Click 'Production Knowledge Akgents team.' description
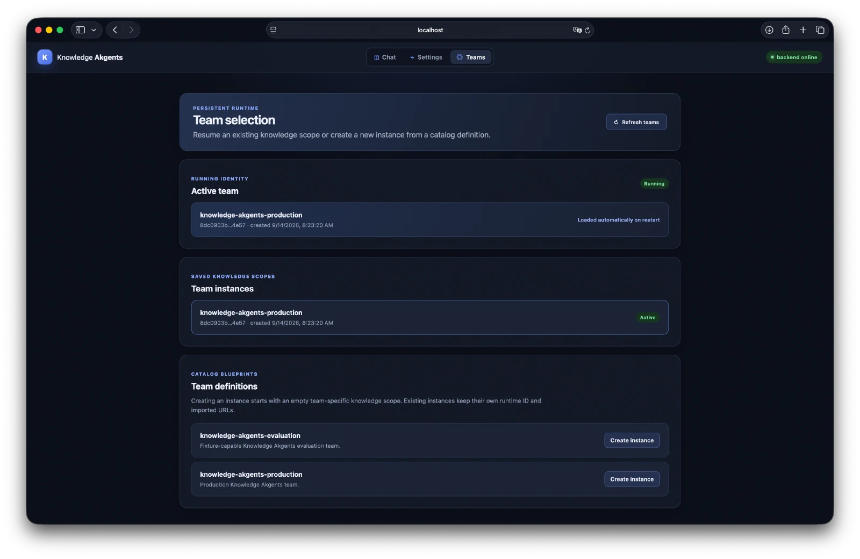 tap(249, 485)
